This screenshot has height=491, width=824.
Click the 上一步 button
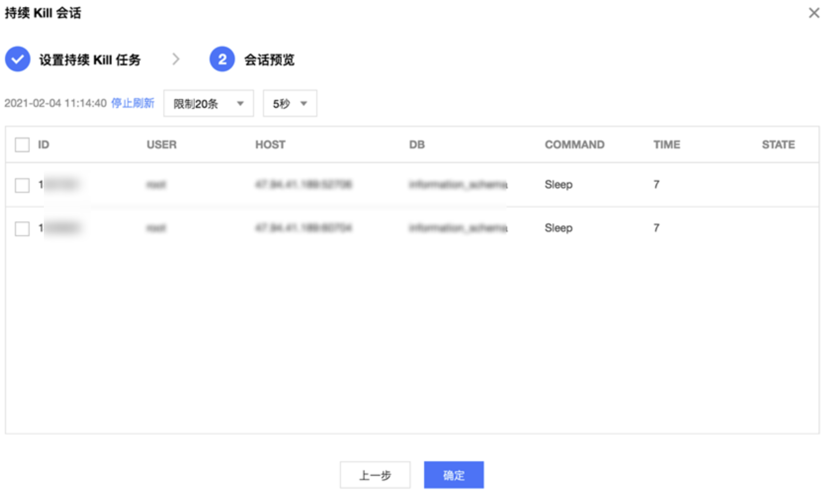[375, 475]
